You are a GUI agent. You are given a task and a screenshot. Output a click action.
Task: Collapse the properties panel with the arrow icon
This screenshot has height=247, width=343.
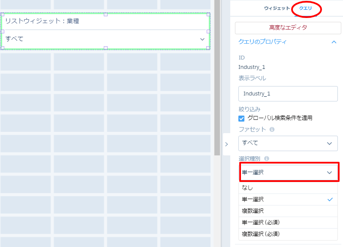226,144
